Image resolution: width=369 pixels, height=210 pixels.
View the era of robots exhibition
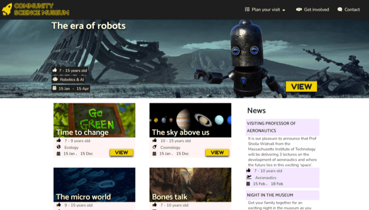click(x=301, y=87)
